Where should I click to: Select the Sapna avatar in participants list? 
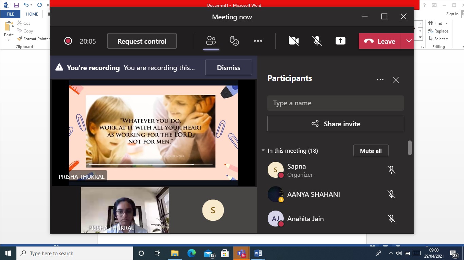click(275, 170)
